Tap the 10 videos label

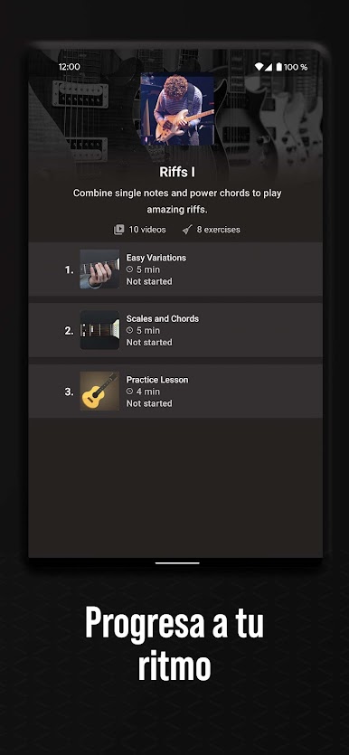[x=147, y=230]
